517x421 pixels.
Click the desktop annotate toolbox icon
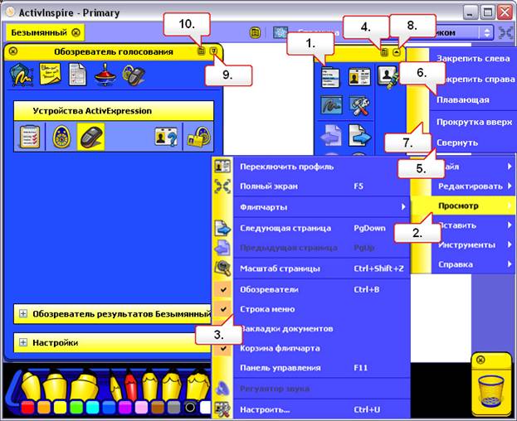point(331,105)
